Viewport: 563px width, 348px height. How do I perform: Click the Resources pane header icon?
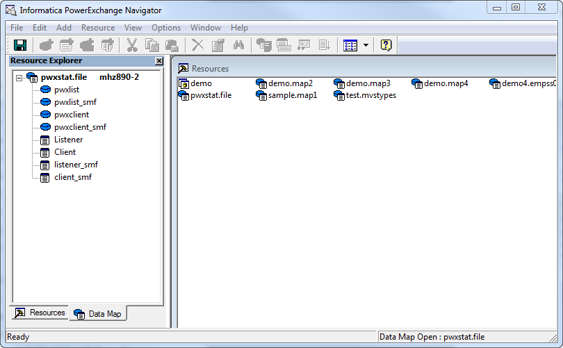tap(183, 69)
